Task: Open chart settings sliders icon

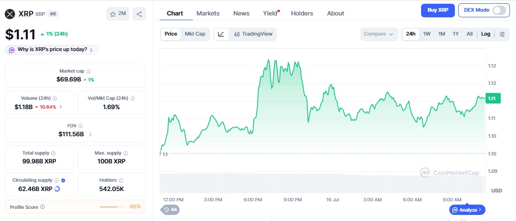Action: pos(502,34)
